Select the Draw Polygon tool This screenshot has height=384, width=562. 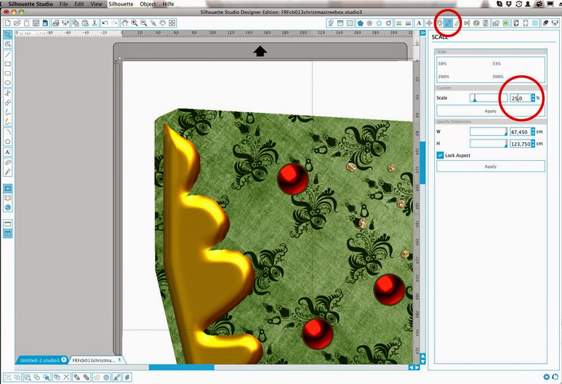tap(7, 141)
